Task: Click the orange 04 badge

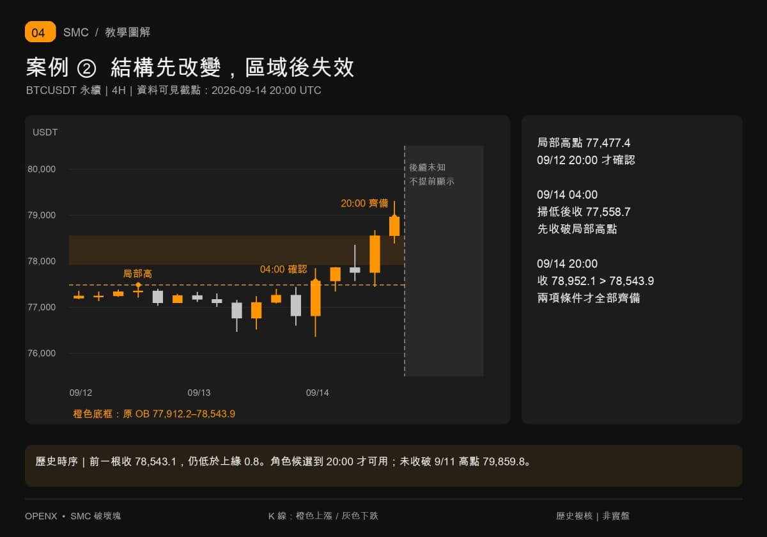Action: pos(40,32)
